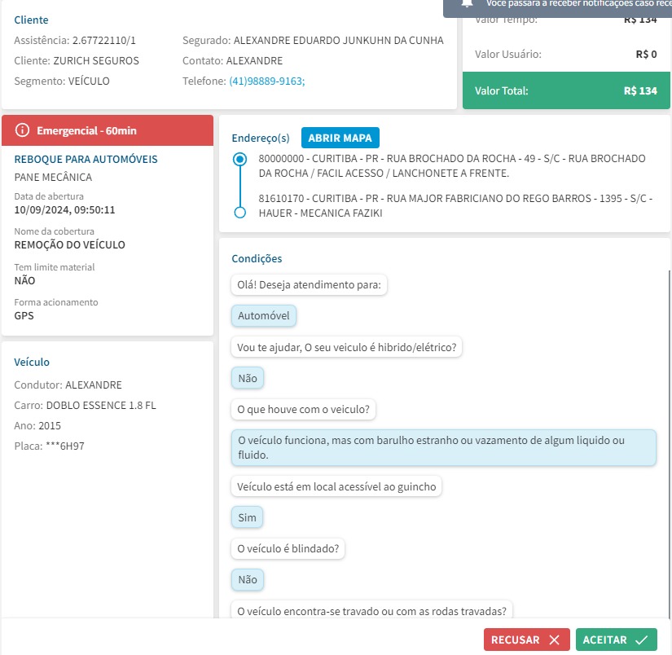The width and height of the screenshot is (672, 655).
Task: Click the REBOQUE PARA AUTOMÓVEIS heading
Action: click(86, 160)
